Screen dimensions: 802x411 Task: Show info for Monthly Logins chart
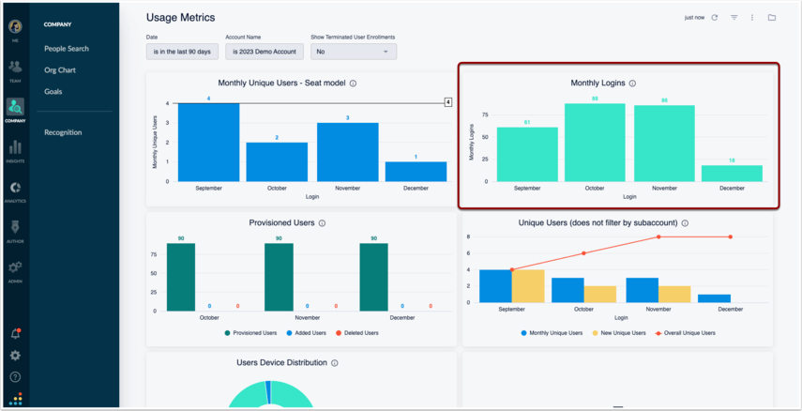coord(632,83)
